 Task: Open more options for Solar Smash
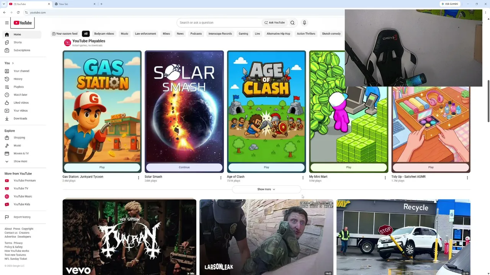[220, 178]
